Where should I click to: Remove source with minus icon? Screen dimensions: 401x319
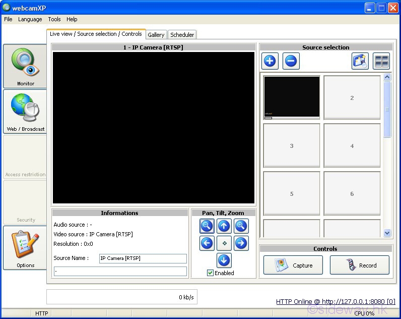point(291,61)
